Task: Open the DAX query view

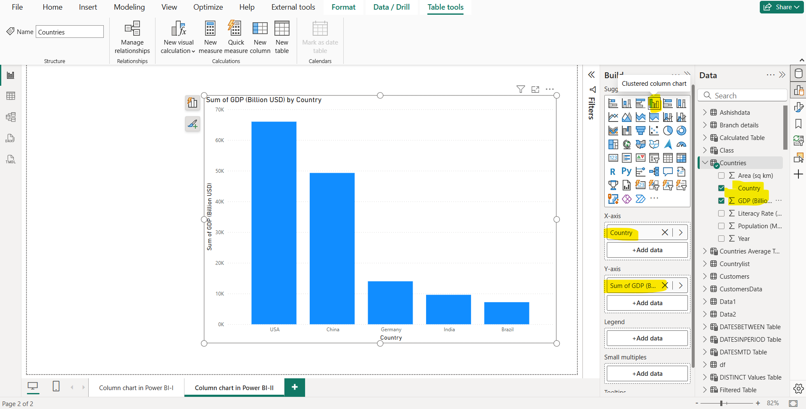Action: pyautogui.click(x=11, y=138)
